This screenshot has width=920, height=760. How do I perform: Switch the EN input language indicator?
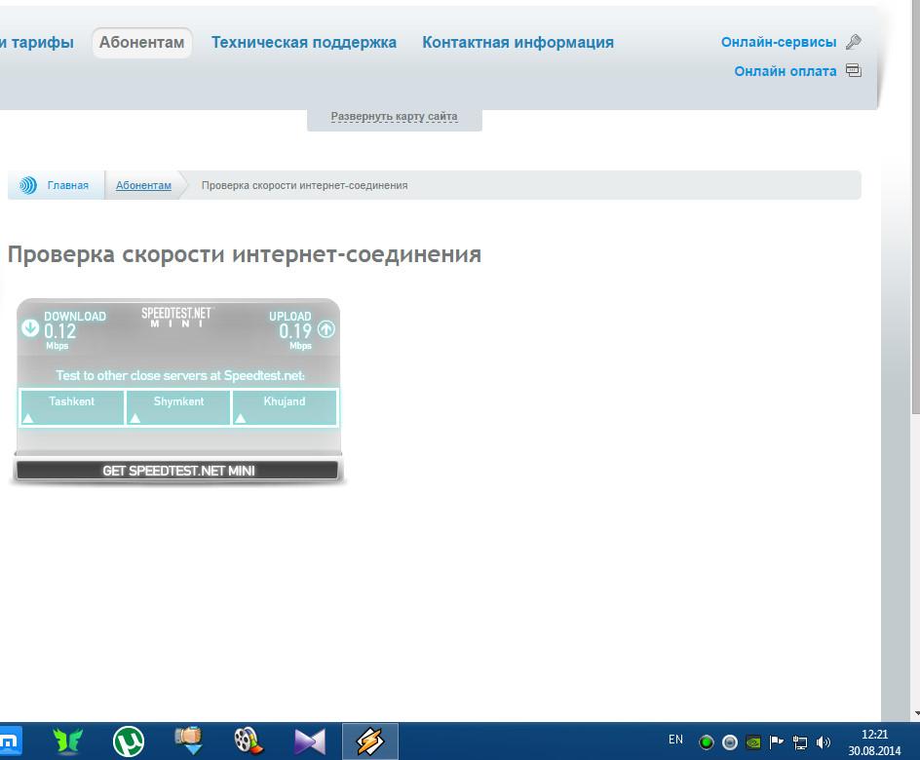pyautogui.click(x=676, y=740)
